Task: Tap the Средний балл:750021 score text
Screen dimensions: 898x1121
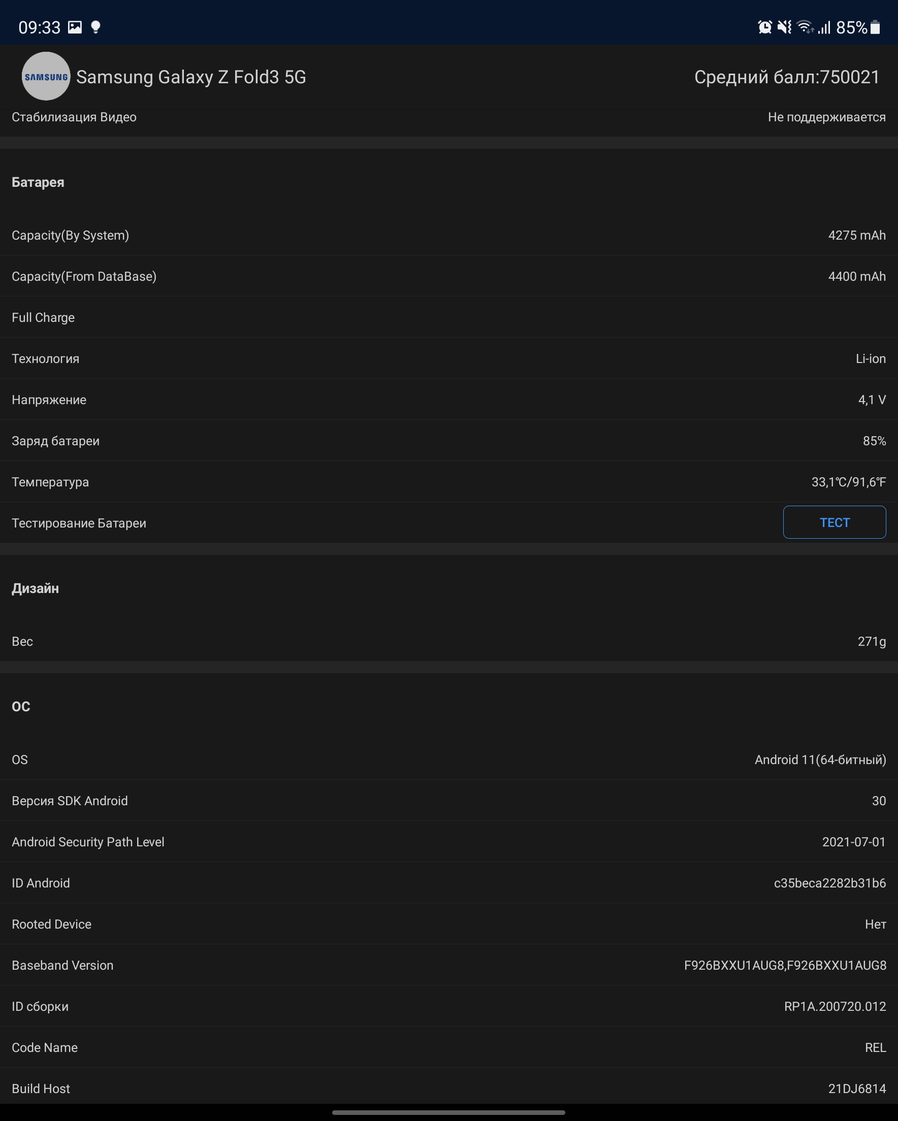Action: pos(787,77)
